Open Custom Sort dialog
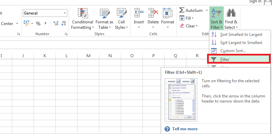The width and height of the screenshot is (272, 134). click(240, 51)
